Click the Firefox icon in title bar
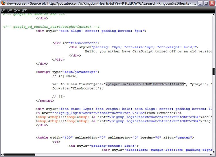The image size is (216, 157). tap(3, 3)
